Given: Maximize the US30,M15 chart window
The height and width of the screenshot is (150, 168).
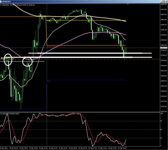Looking at the screenshot, I should (x=164, y=1).
